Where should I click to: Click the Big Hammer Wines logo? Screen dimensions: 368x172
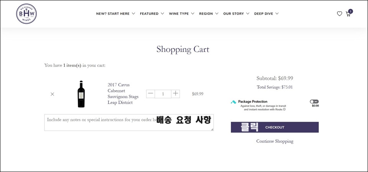(26, 14)
